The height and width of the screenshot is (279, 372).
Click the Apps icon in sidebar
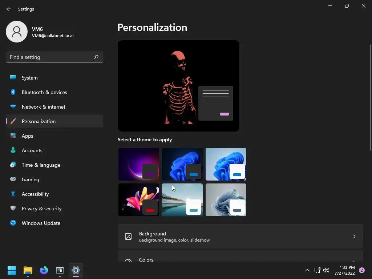(x=13, y=136)
